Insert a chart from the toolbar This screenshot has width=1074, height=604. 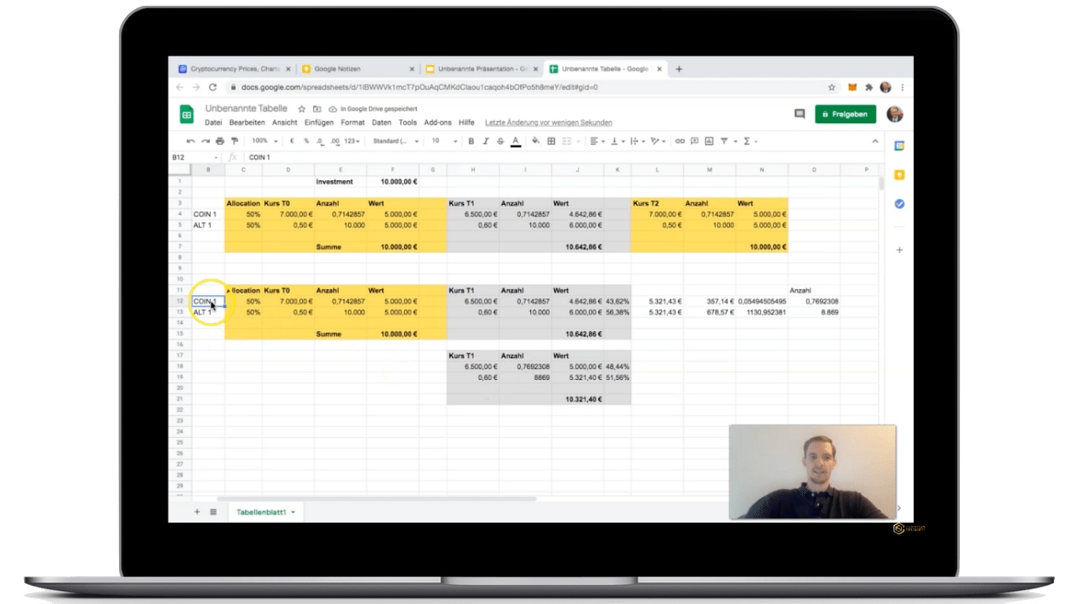click(709, 141)
